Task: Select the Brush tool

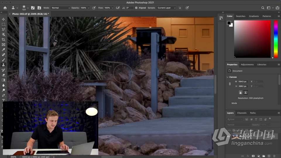Action: tap(4, 60)
